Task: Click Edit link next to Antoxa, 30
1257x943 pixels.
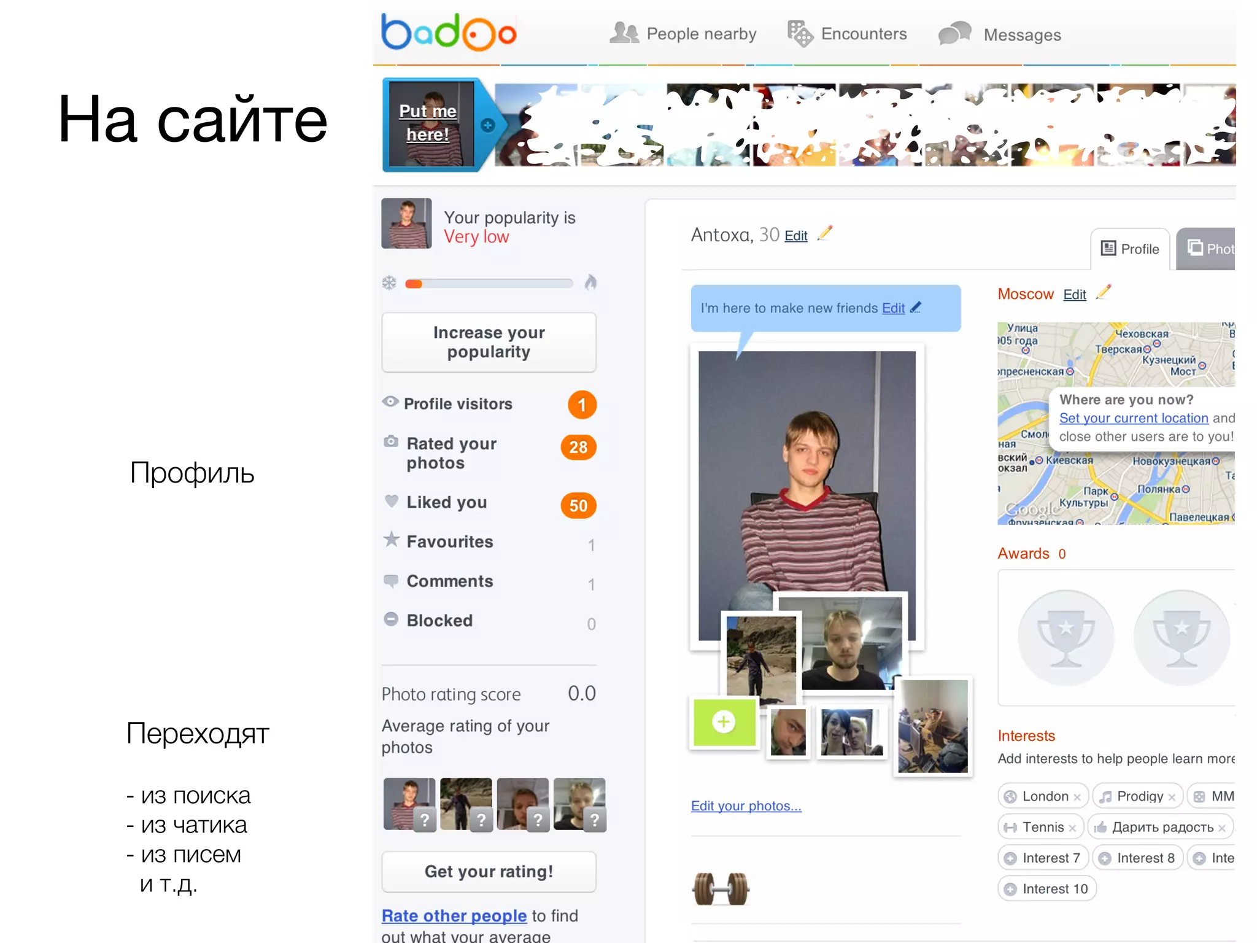Action: point(796,236)
